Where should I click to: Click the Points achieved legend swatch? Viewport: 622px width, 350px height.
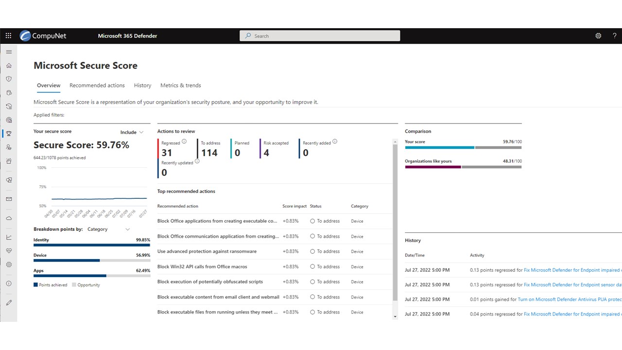(35, 285)
